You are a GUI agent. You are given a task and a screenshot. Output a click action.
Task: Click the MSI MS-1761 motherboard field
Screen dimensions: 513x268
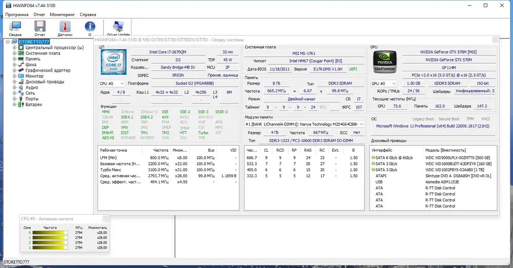click(x=304, y=53)
